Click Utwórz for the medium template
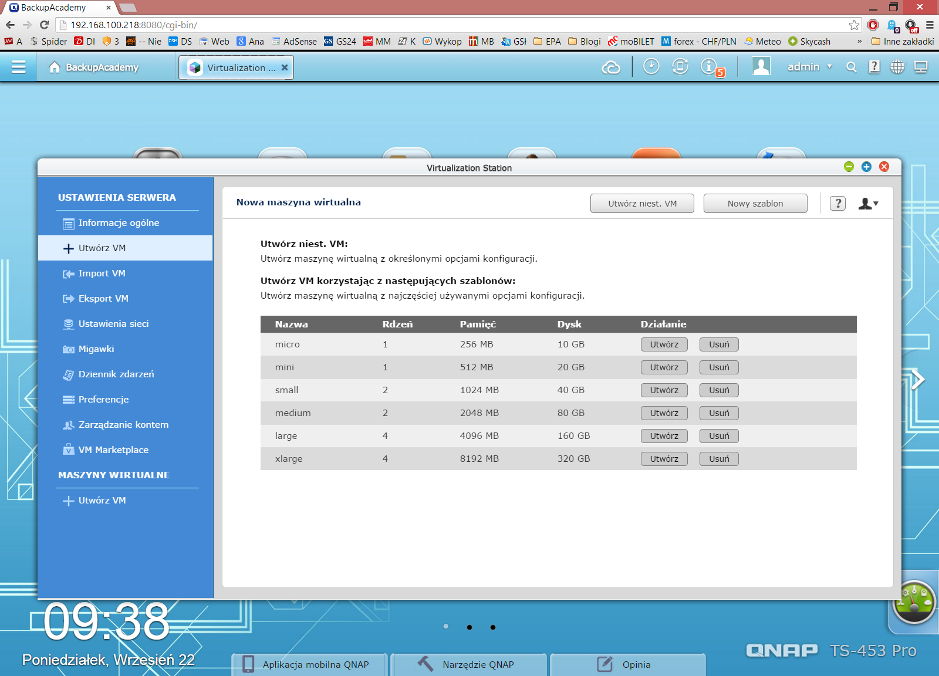Viewport: 939px width, 676px height. click(664, 413)
